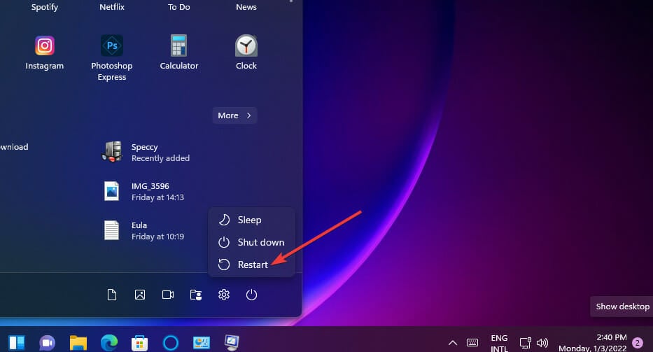Click the News pinned app label
The height and width of the screenshot is (352, 653).
pyautogui.click(x=246, y=7)
